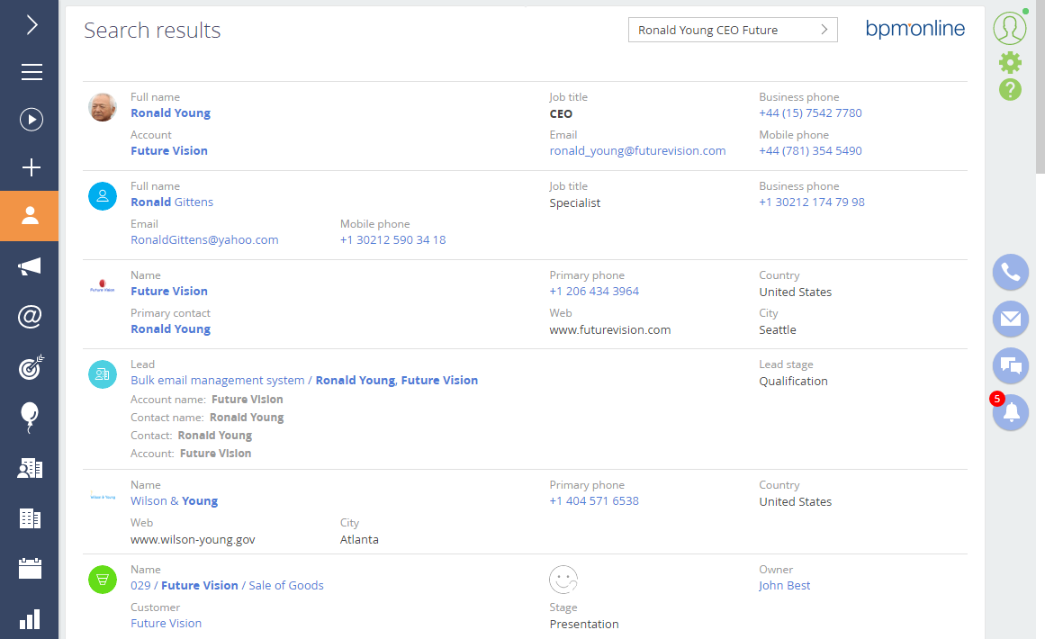
Task: Open Ronald Young under Primary contact
Action: [171, 329]
